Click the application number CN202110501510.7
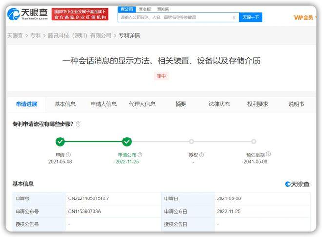This screenshot has width=322, height=237. [89, 198]
